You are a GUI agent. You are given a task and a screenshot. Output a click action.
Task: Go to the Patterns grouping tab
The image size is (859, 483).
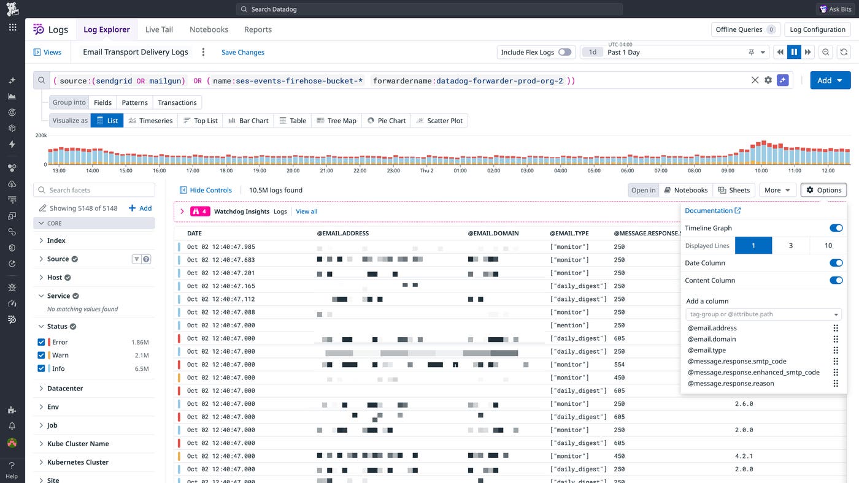134,102
